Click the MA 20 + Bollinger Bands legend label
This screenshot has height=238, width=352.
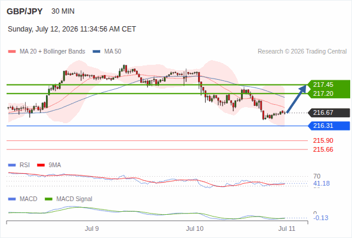click(x=53, y=52)
